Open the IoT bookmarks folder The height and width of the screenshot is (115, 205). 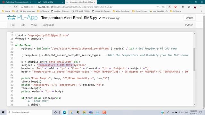click(x=15, y=11)
